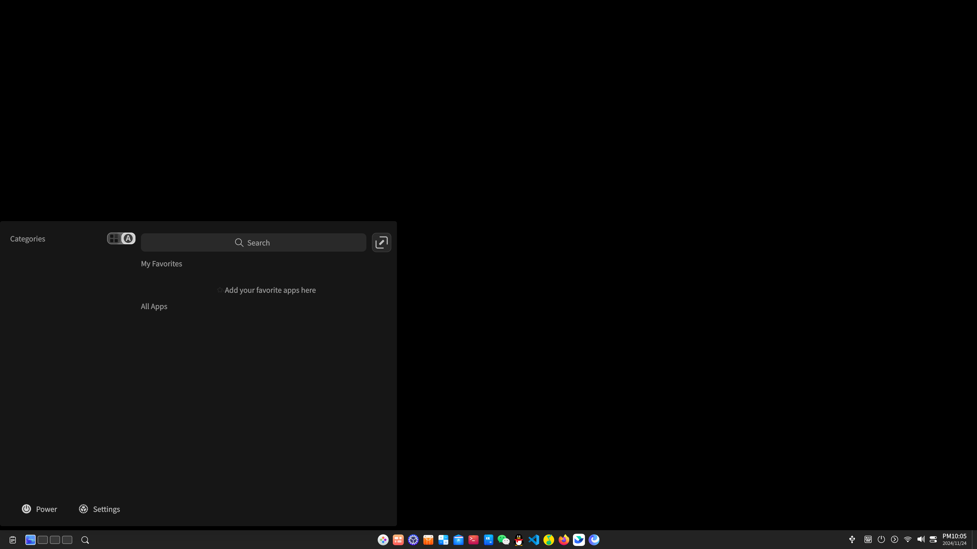Click the launcher Search field
Viewport: 977px width, 549px height.
pyautogui.click(x=253, y=242)
